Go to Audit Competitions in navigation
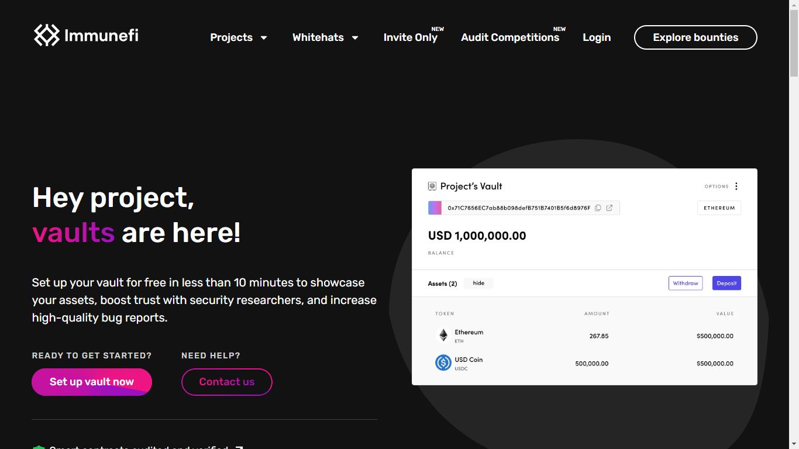The height and width of the screenshot is (449, 799). 510,37
